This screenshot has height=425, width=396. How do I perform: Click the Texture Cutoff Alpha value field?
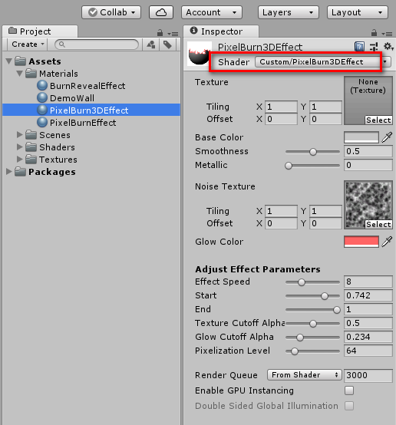click(x=368, y=323)
